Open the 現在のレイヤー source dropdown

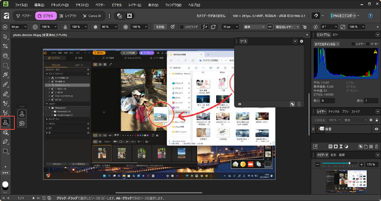[287, 27]
